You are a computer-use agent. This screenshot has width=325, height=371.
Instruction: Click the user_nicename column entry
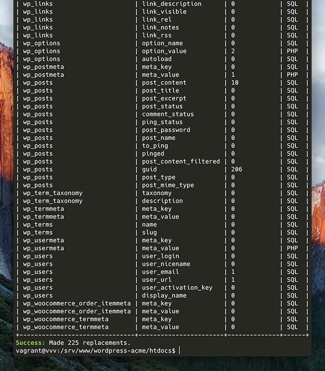[166, 264]
